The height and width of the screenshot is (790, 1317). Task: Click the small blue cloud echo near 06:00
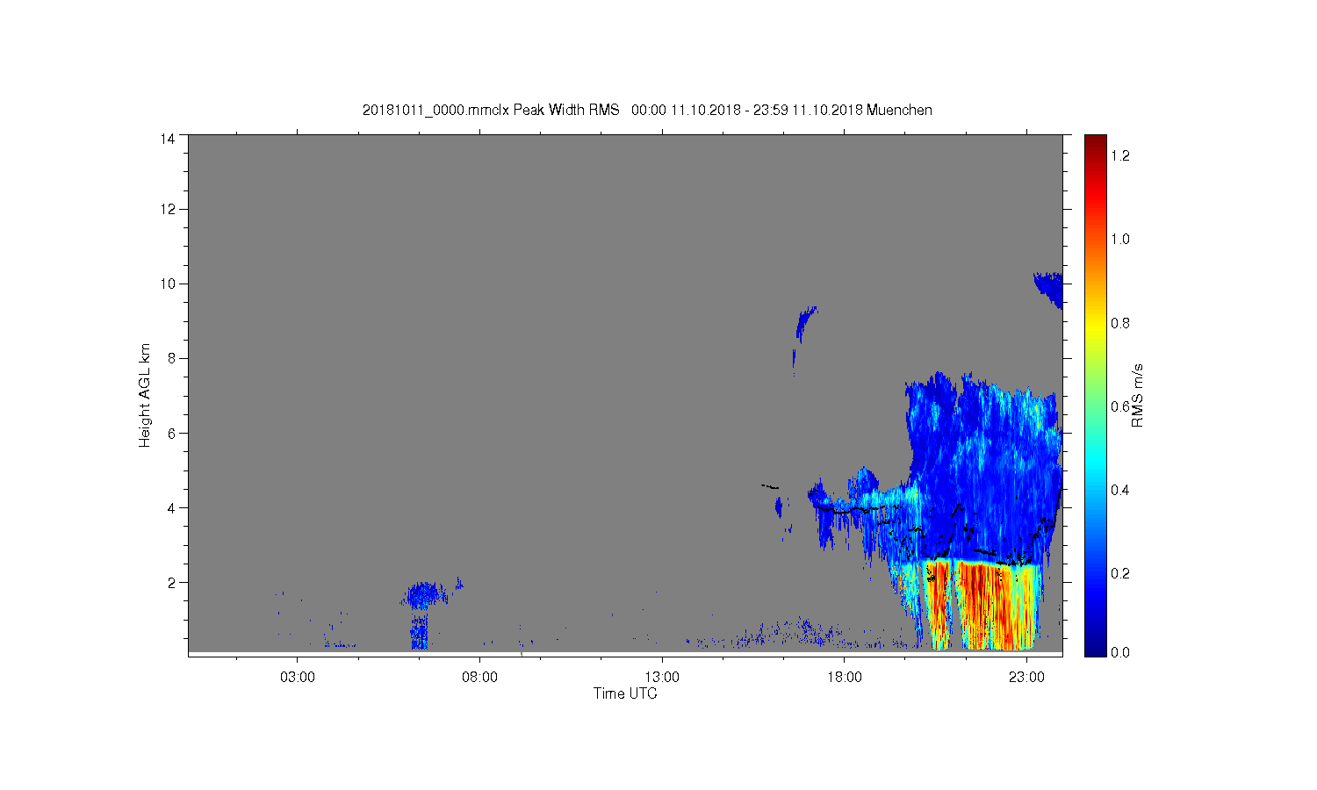(423, 596)
